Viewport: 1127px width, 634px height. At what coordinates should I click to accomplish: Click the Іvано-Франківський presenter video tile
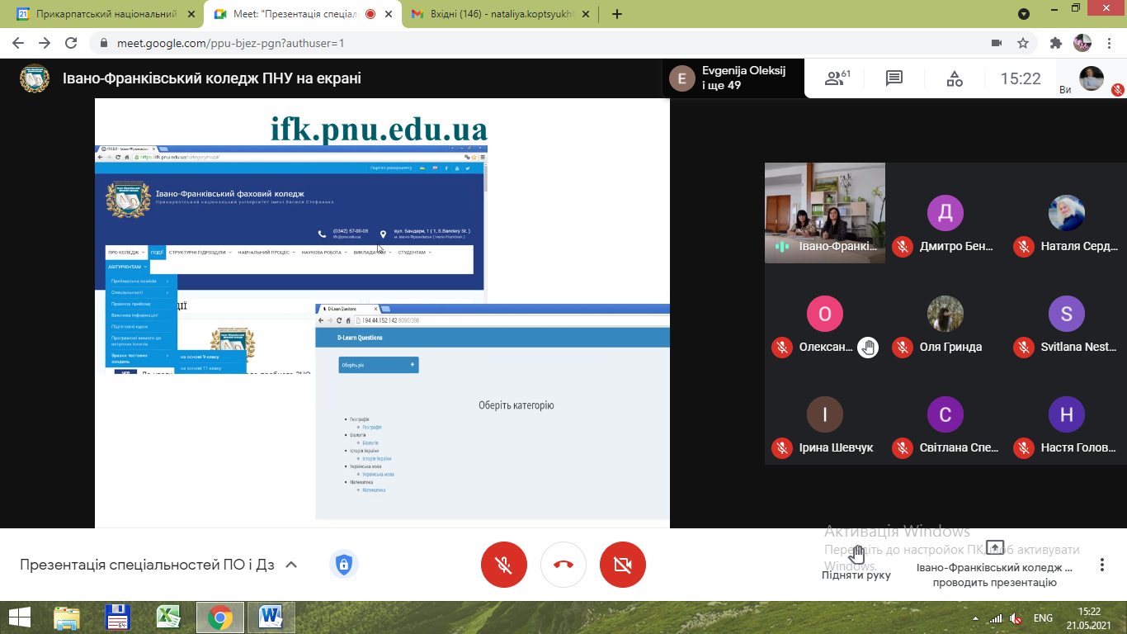(824, 212)
